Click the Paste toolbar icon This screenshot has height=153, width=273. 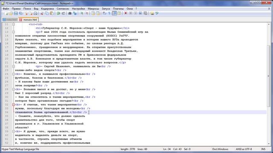52,14
